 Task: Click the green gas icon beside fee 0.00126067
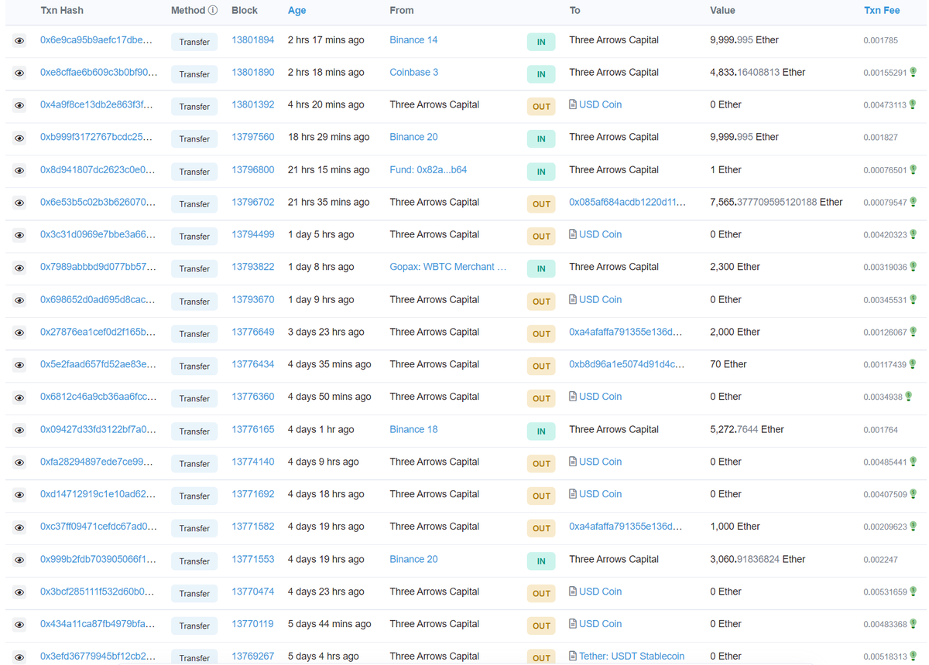click(914, 332)
